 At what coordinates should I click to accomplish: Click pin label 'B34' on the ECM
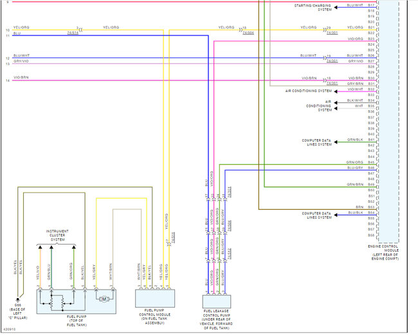pos(371,100)
